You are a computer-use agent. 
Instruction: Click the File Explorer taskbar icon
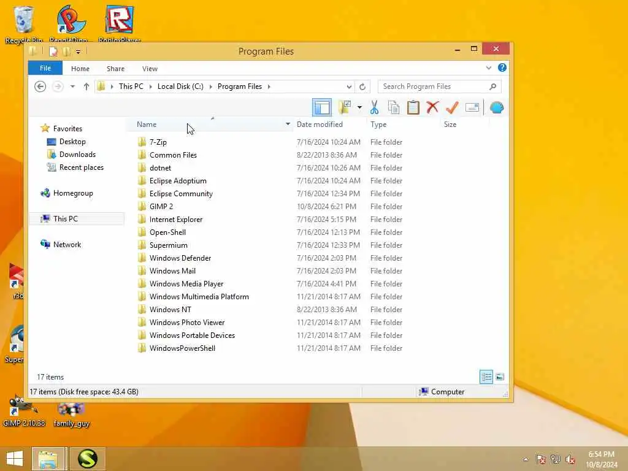tap(48, 459)
